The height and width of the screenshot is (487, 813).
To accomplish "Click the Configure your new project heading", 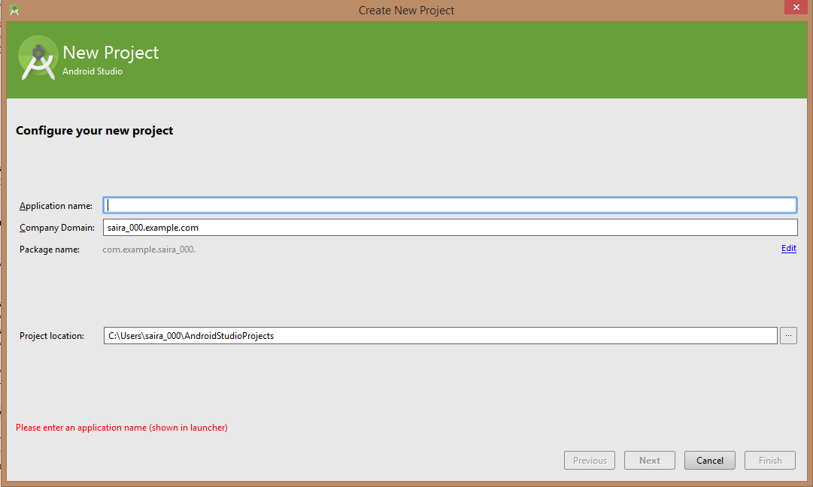I will tap(94, 130).
